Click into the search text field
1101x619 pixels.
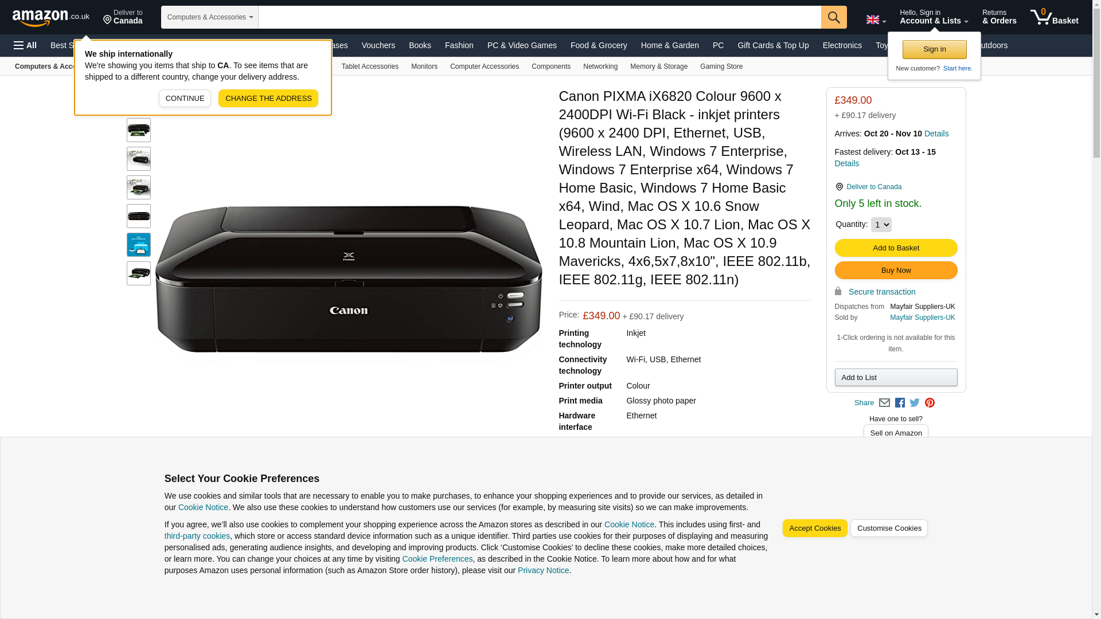coord(540,17)
